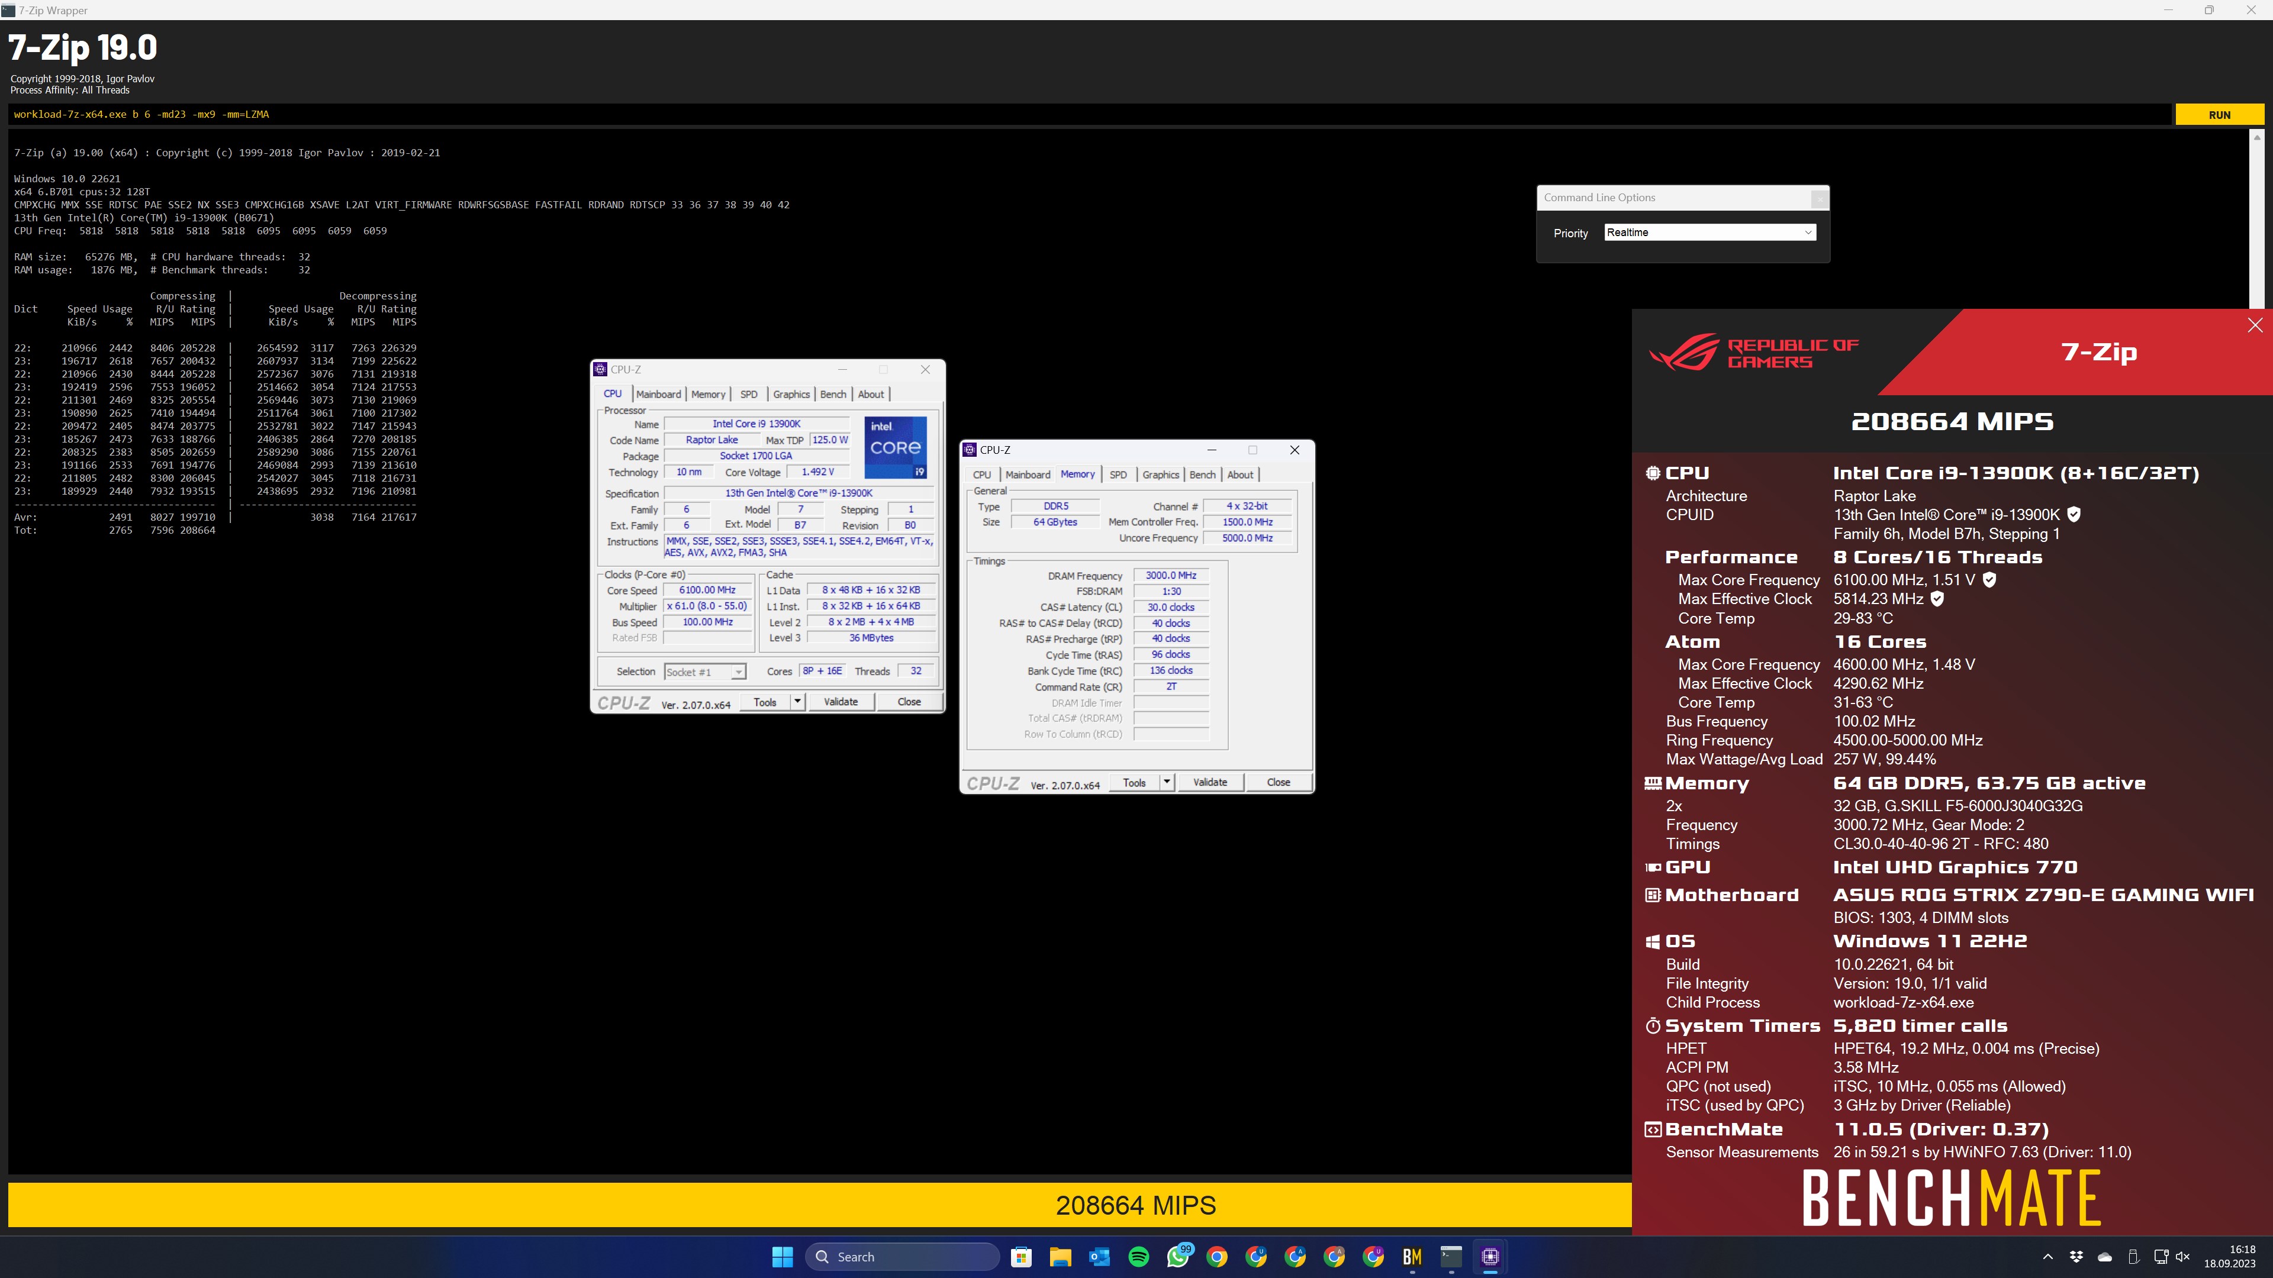Click the RUN button in 7-Zip Wrapper
Screen dimensions: 2273x1278
pyautogui.click(x=2219, y=115)
